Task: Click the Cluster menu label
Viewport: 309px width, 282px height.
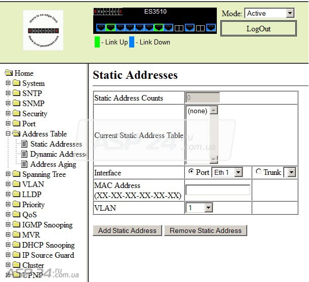Action: click(x=33, y=265)
